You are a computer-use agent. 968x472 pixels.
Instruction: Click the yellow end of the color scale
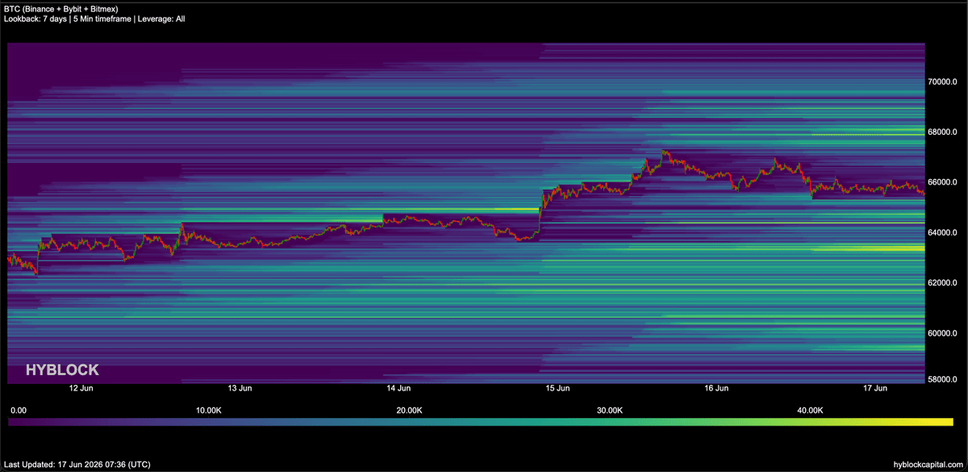pyautogui.click(x=944, y=421)
